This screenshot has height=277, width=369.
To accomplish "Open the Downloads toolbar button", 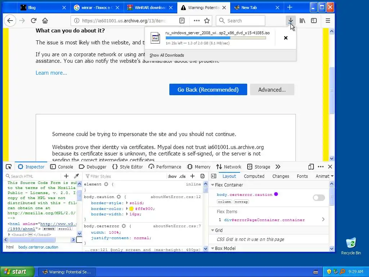I will (x=291, y=21).
